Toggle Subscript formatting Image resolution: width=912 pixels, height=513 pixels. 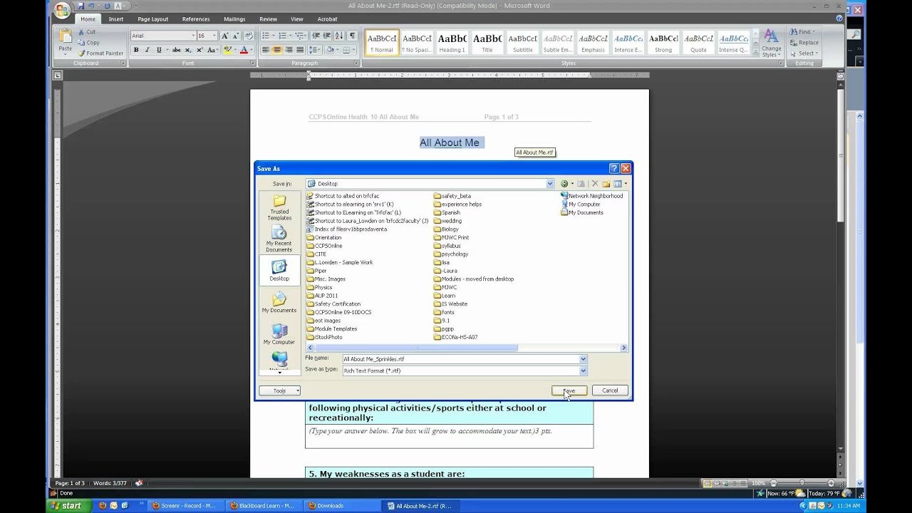point(189,50)
